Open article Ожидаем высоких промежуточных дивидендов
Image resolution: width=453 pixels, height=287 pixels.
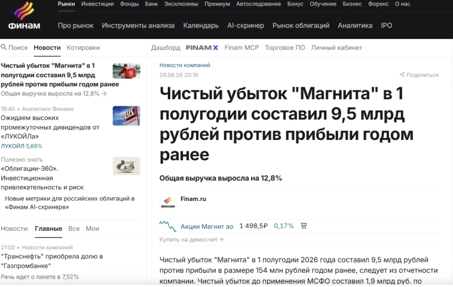[50, 127]
